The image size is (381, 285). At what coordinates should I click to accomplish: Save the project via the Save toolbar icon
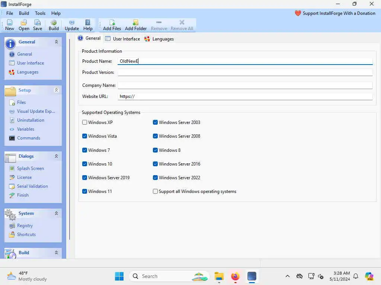pyautogui.click(x=38, y=25)
